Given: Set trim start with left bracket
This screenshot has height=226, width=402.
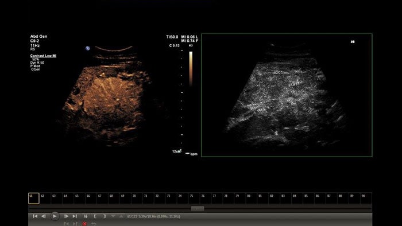Looking at the screenshot, I should [95, 216].
